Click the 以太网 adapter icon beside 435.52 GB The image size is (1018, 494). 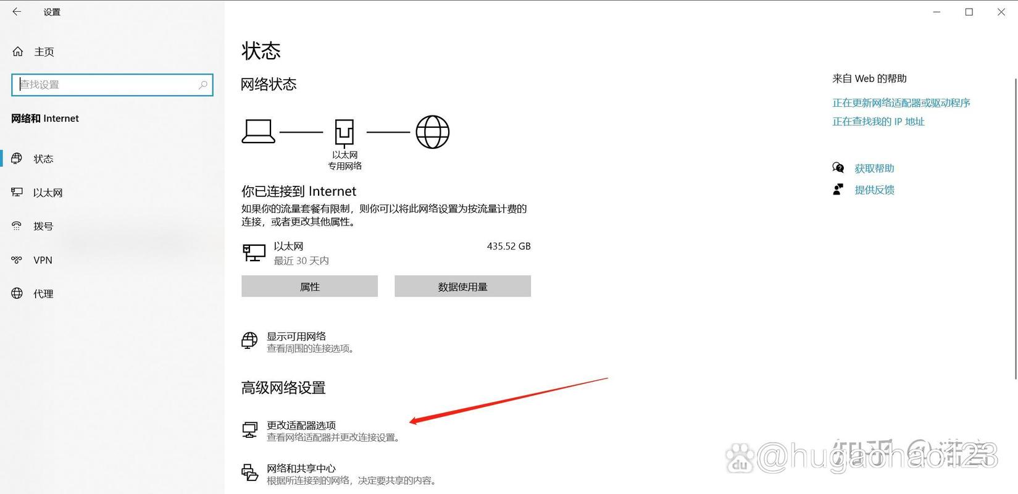coord(254,253)
